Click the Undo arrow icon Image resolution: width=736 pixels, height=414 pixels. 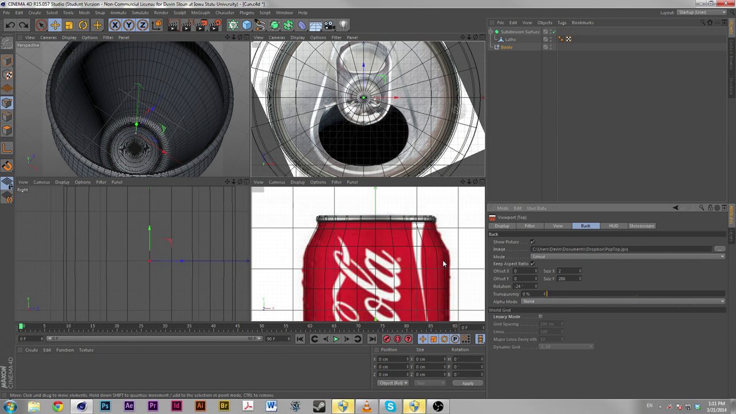pyautogui.click(x=10, y=25)
